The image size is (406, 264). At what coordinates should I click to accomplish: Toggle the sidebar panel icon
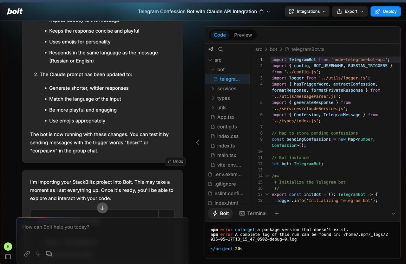pos(8,257)
